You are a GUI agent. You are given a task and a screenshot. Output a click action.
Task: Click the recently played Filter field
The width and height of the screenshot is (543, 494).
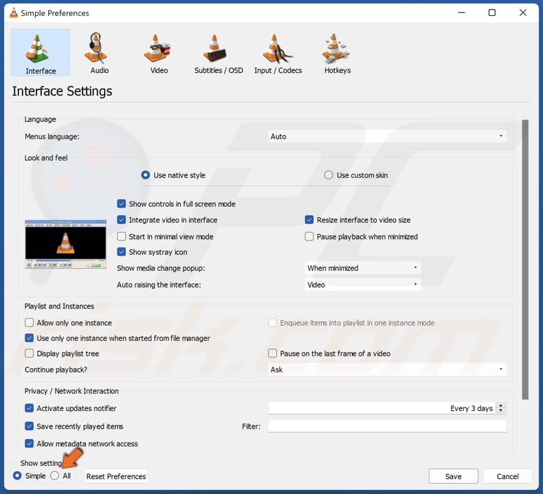[x=387, y=426]
